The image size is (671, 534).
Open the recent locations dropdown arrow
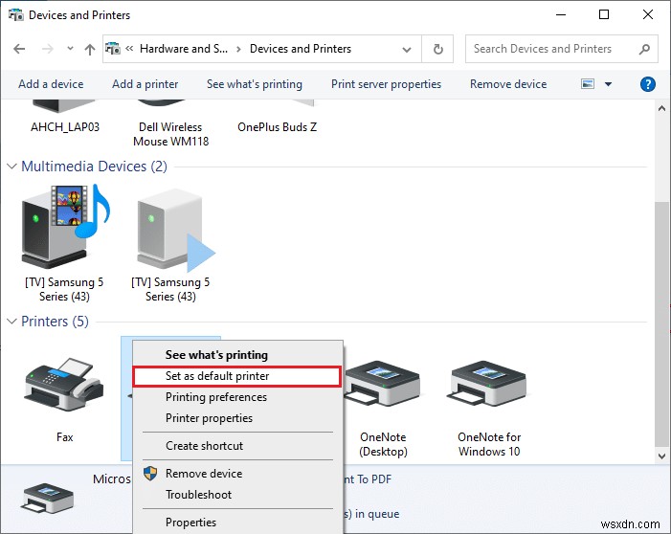pos(70,49)
